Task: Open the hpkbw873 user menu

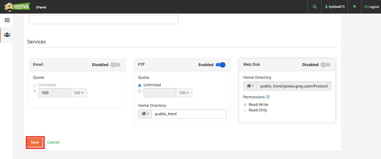Action: click(335, 7)
